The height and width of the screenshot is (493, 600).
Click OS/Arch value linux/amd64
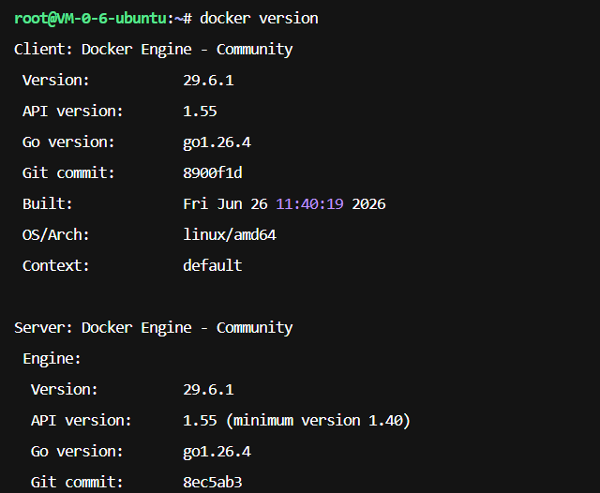tap(230, 234)
